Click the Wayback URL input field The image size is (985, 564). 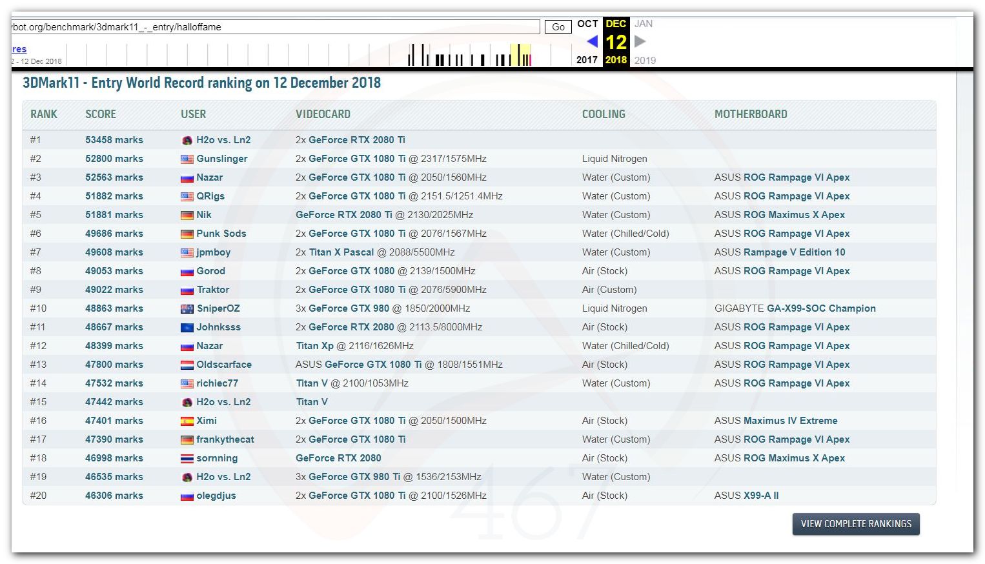pyautogui.click(x=274, y=27)
